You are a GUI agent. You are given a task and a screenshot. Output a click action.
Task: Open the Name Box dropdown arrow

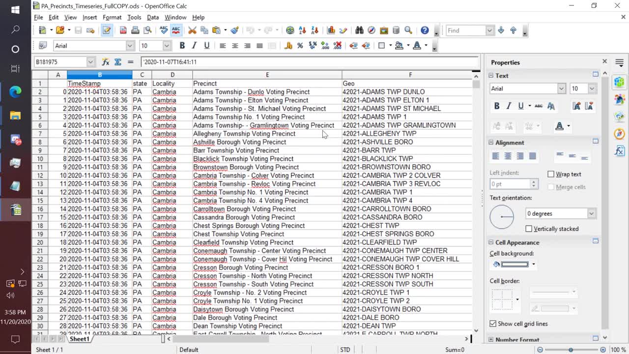[x=90, y=62]
